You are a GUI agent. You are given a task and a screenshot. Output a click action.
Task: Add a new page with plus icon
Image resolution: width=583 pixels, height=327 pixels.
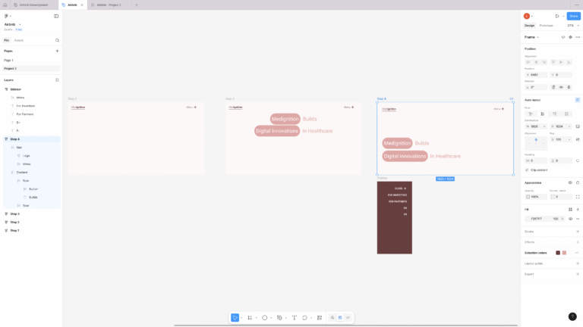coord(57,51)
